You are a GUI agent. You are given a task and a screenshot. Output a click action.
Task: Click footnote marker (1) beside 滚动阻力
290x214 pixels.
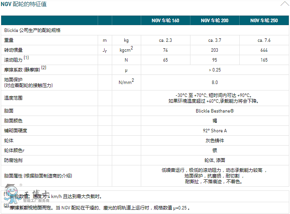26,58
